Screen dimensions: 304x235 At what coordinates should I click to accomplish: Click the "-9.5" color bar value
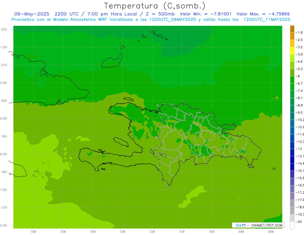(x=300, y=113)
